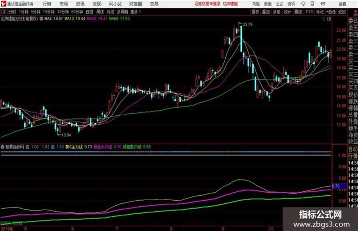Image resolution: width=358 pixels, height=231 pixels.
Task: Open the 版面 layout menu
Action: pos(268,4)
